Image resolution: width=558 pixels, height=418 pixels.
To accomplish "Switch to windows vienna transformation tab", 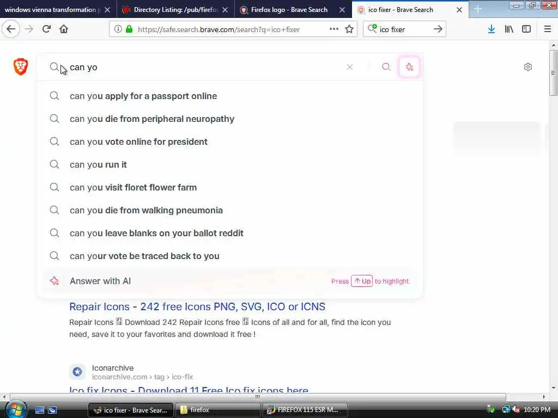I will (52, 10).
